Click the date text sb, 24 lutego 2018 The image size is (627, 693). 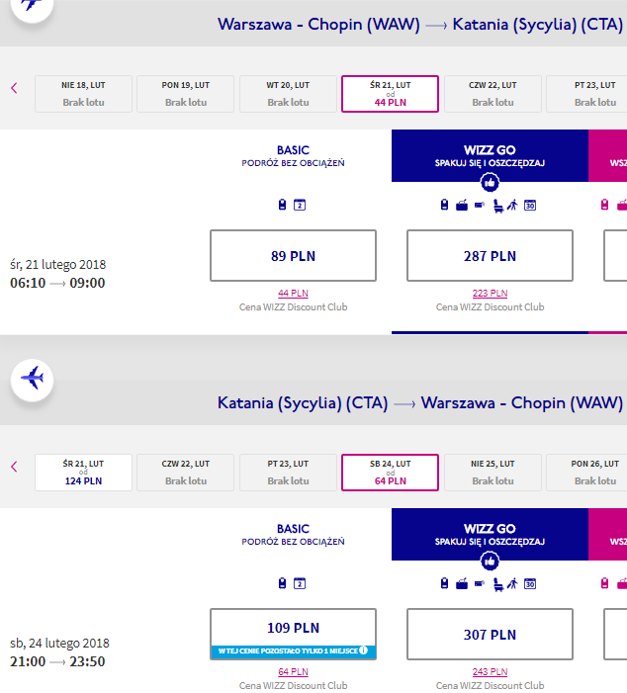pyautogui.click(x=59, y=643)
